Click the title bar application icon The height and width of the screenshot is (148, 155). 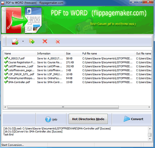click(3, 3)
